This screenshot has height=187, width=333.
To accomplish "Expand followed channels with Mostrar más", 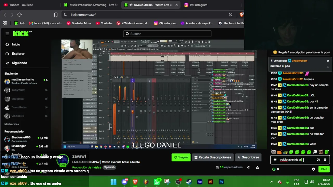I will click(11, 124).
